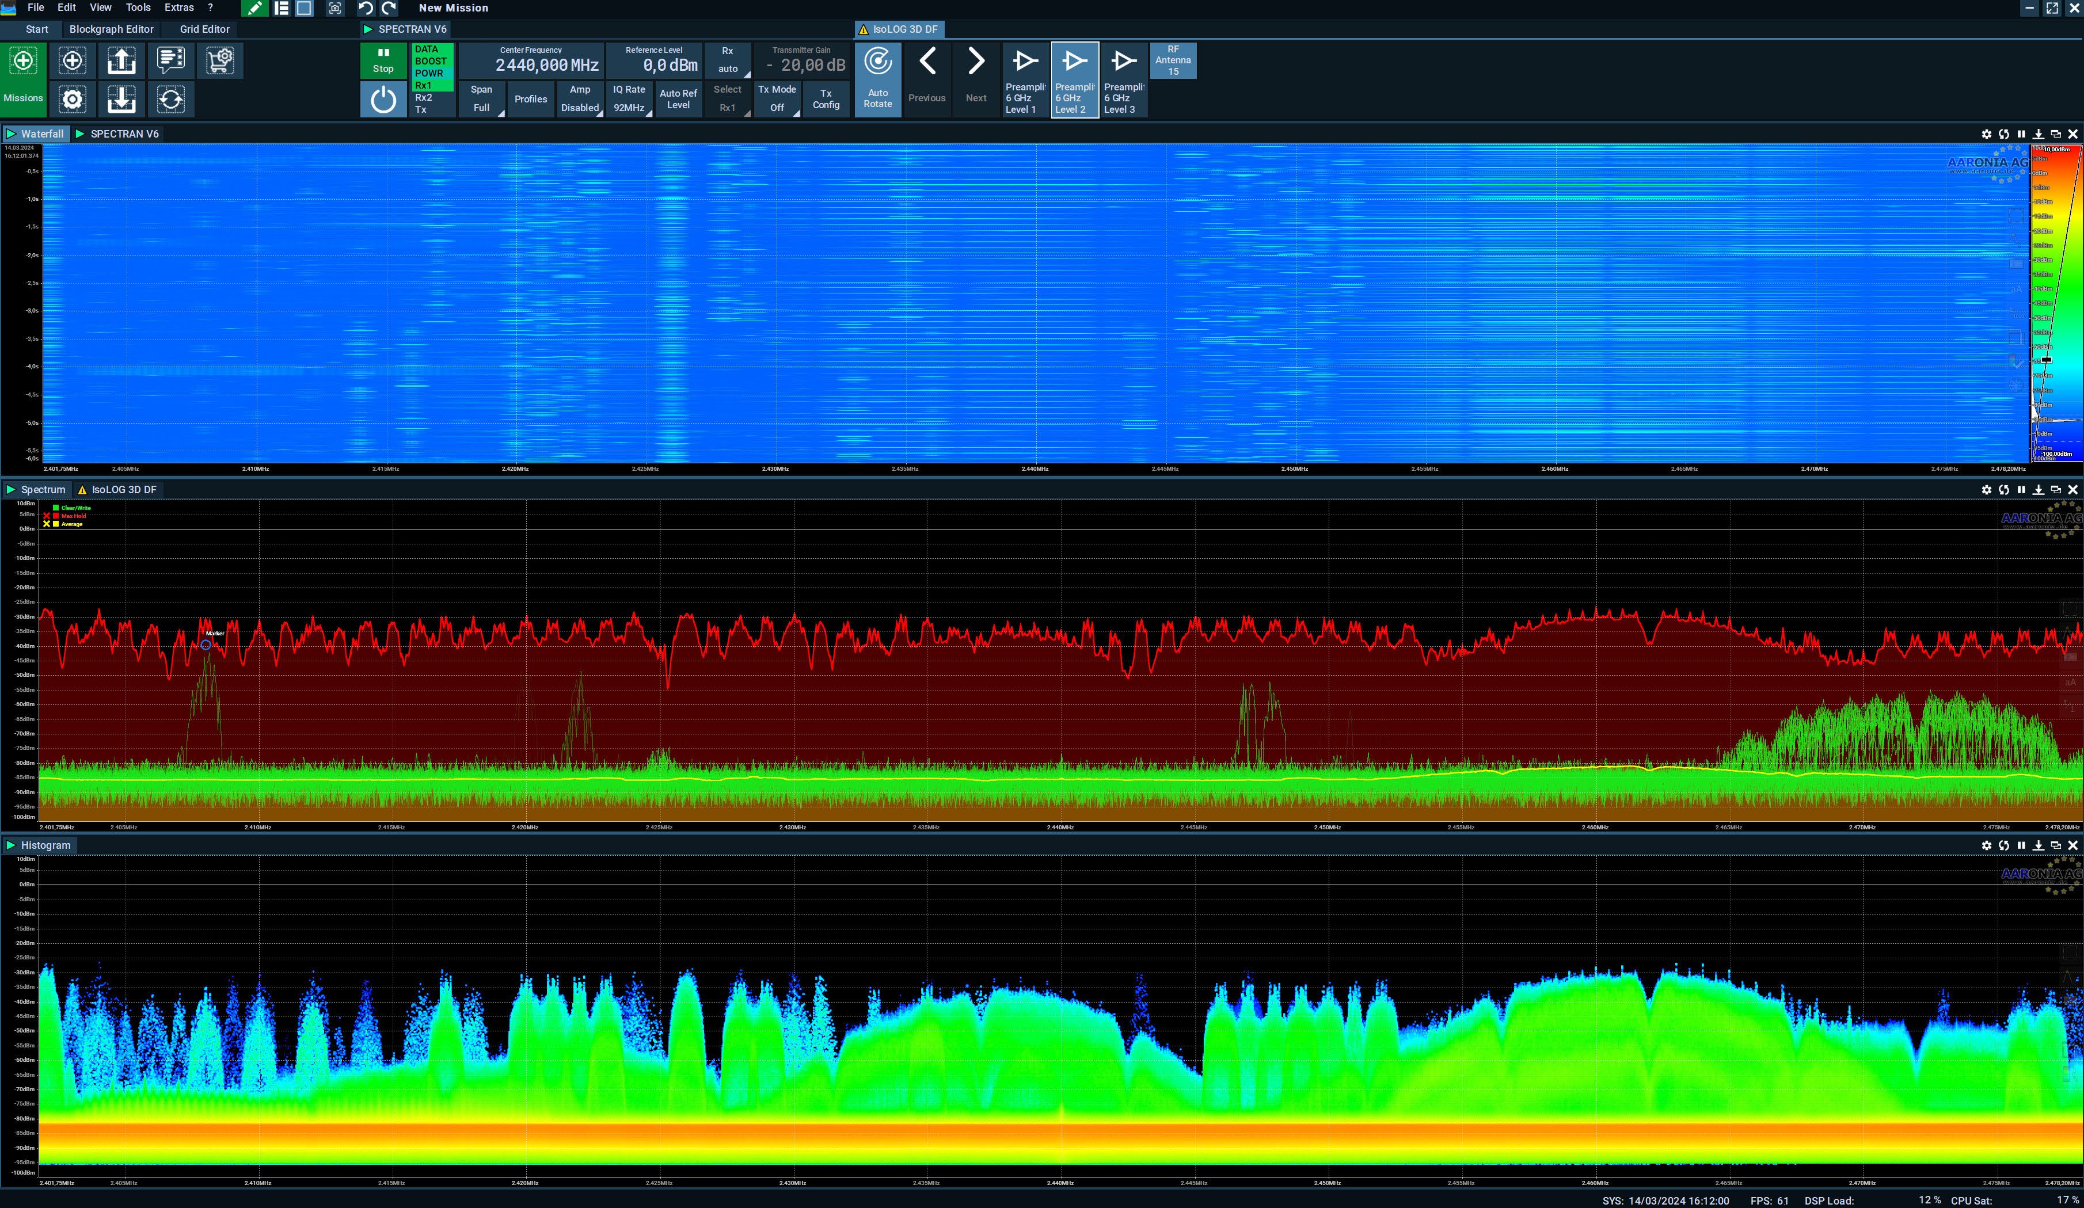Reset the Spectrum panel with the refresh icon

tap(2004, 490)
